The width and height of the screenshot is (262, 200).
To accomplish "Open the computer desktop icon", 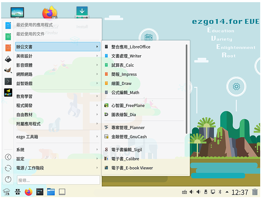I will 17,13.
